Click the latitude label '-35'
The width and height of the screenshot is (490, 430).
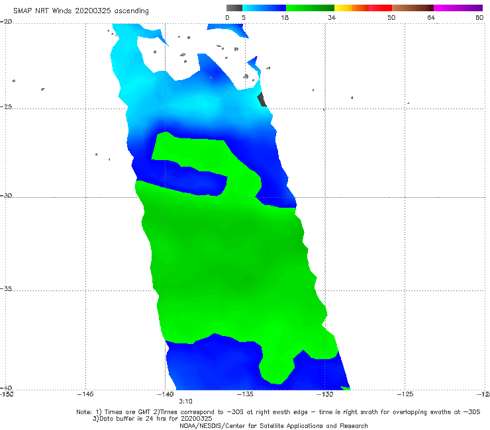pyautogui.click(x=6, y=288)
